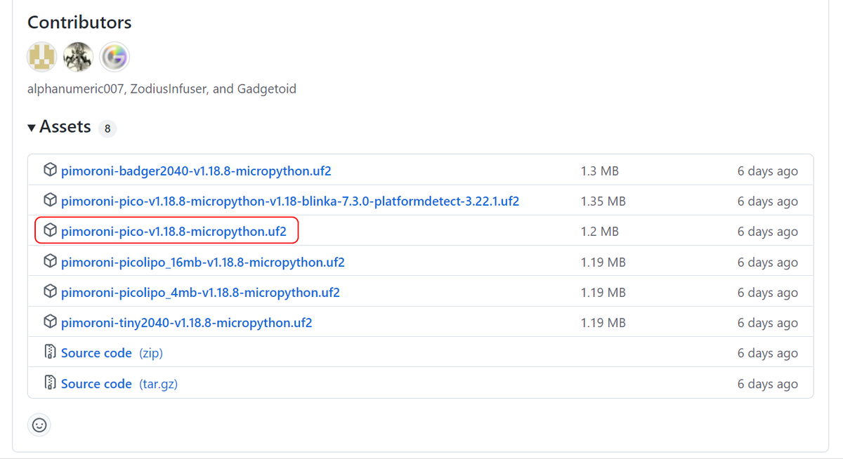
Task: Collapse the Assets section triangle
Action: (x=32, y=128)
